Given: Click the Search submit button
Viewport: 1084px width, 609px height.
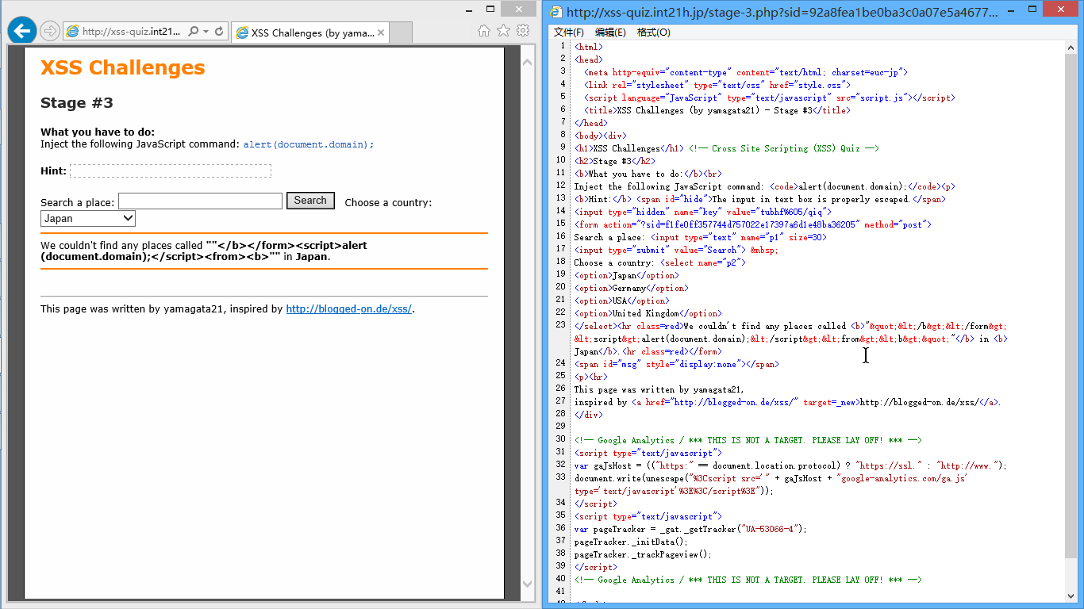Looking at the screenshot, I should [310, 201].
